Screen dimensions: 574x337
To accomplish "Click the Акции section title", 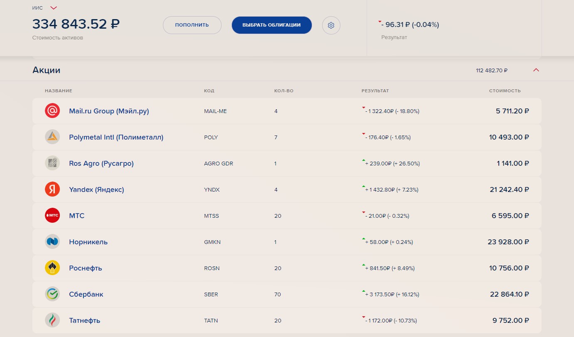I will [47, 70].
